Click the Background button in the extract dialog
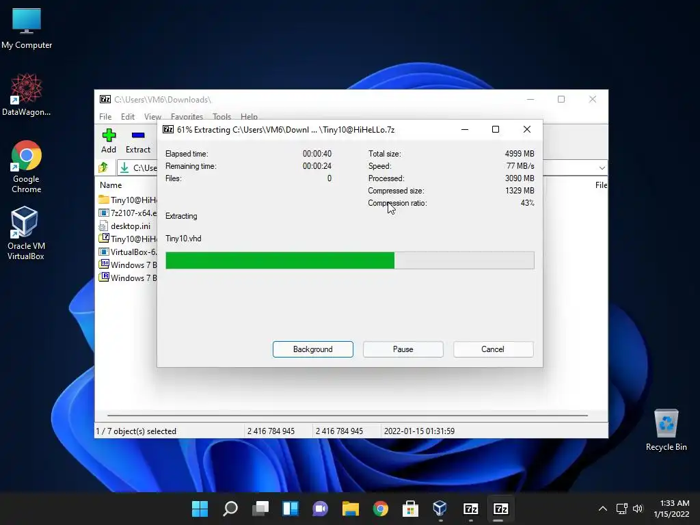This screenshot has width=700, height=525. click(313, 349)
